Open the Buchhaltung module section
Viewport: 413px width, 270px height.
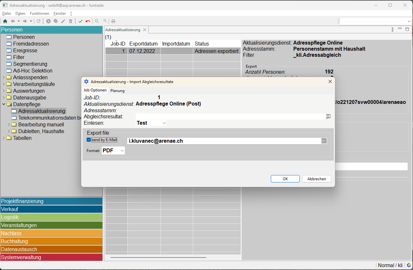[x=51, y=241]
